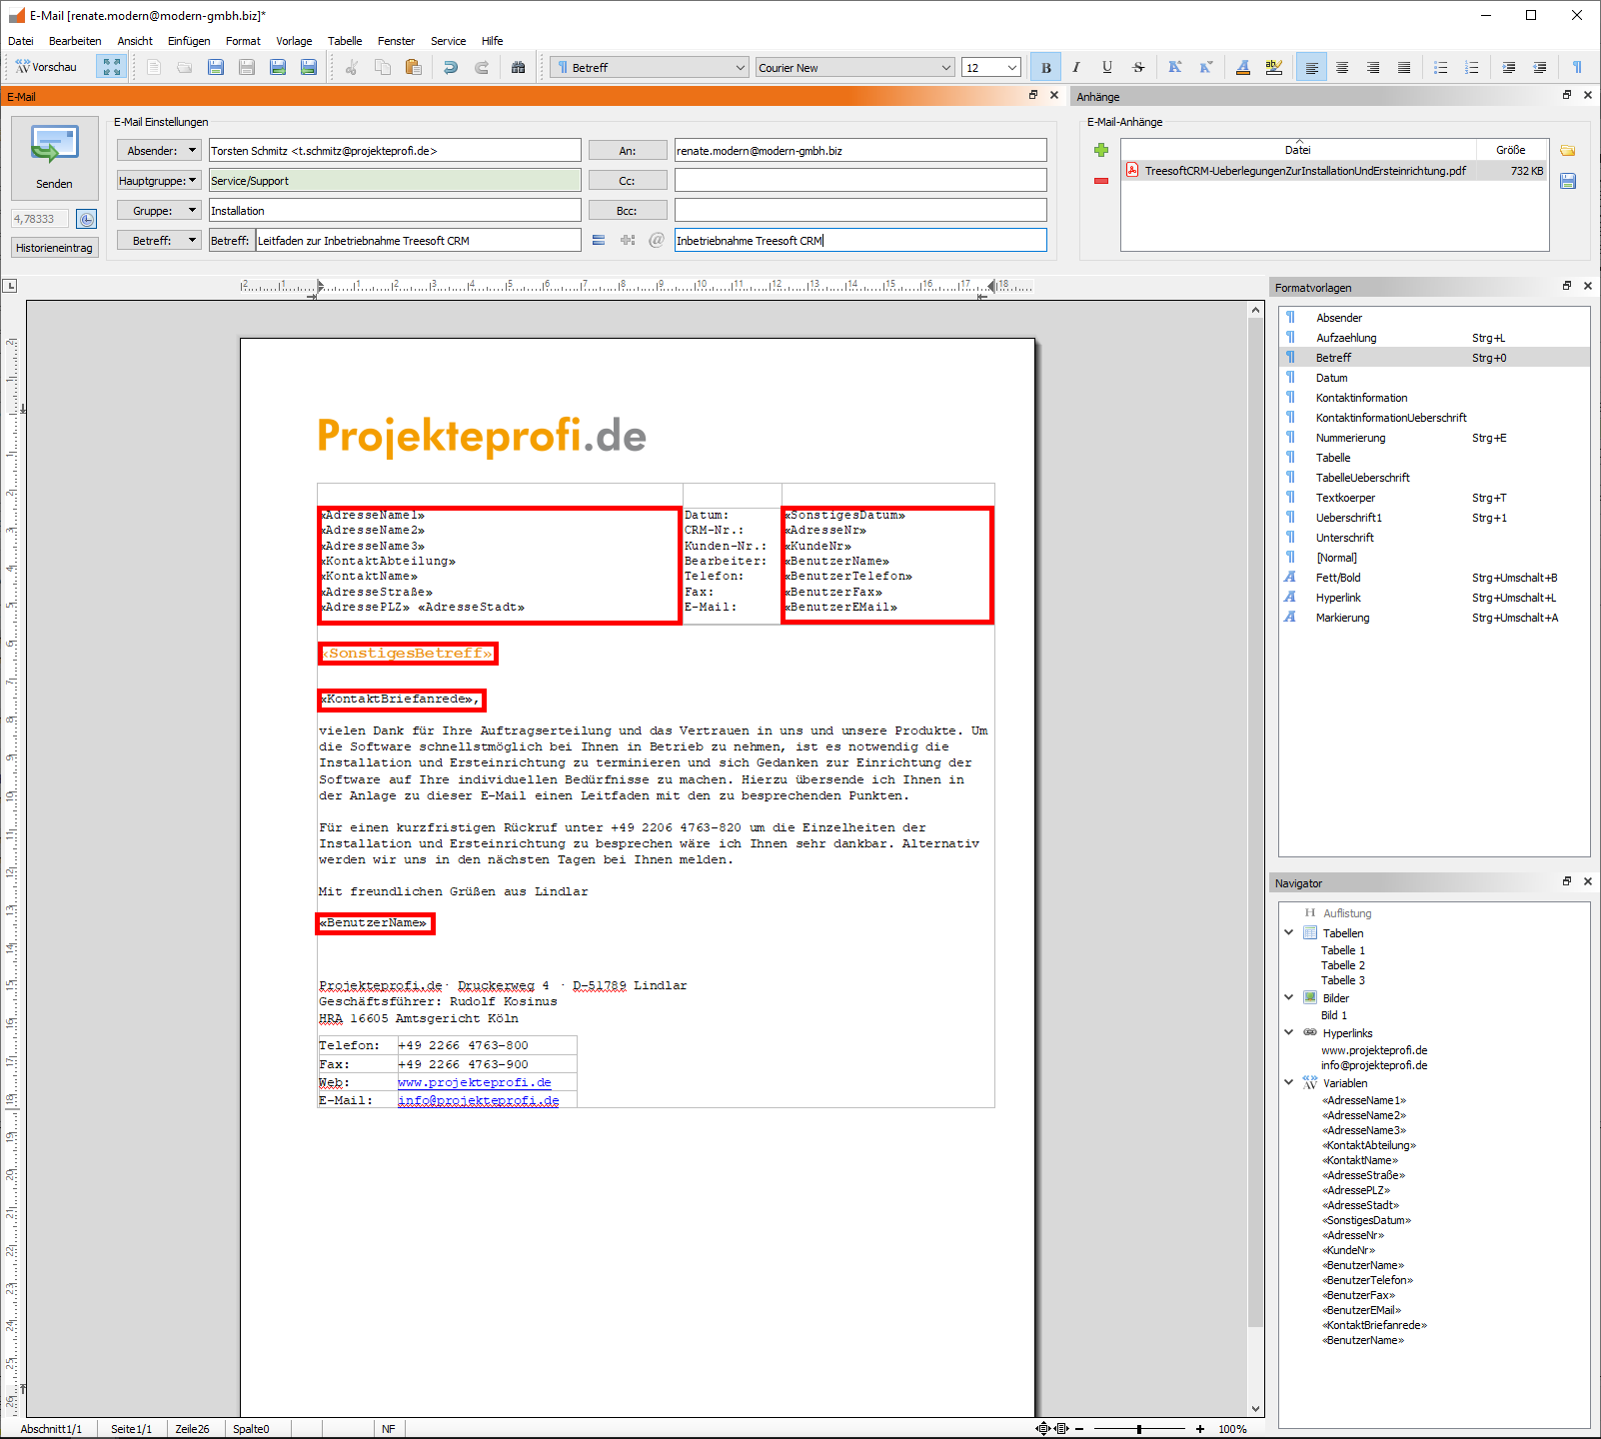Click the Historieneintrag button

54,248
